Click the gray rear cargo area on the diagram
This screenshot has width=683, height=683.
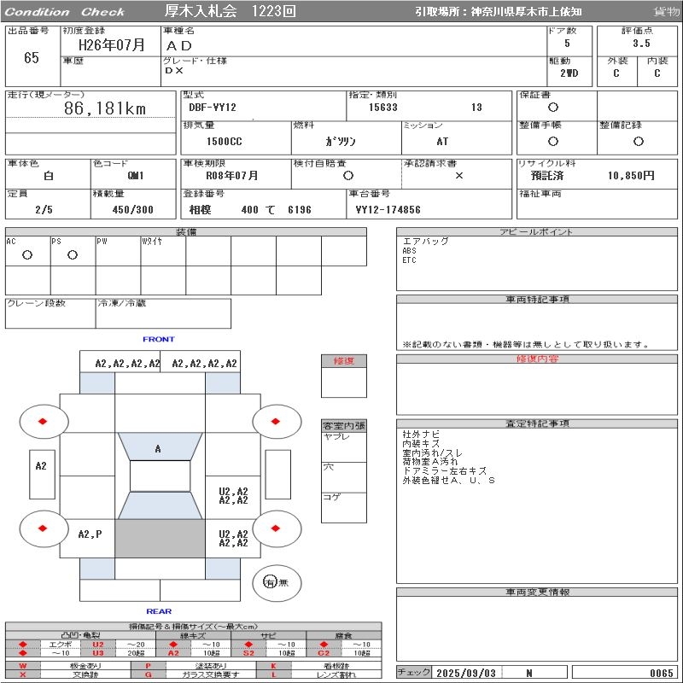click(160, 539)
